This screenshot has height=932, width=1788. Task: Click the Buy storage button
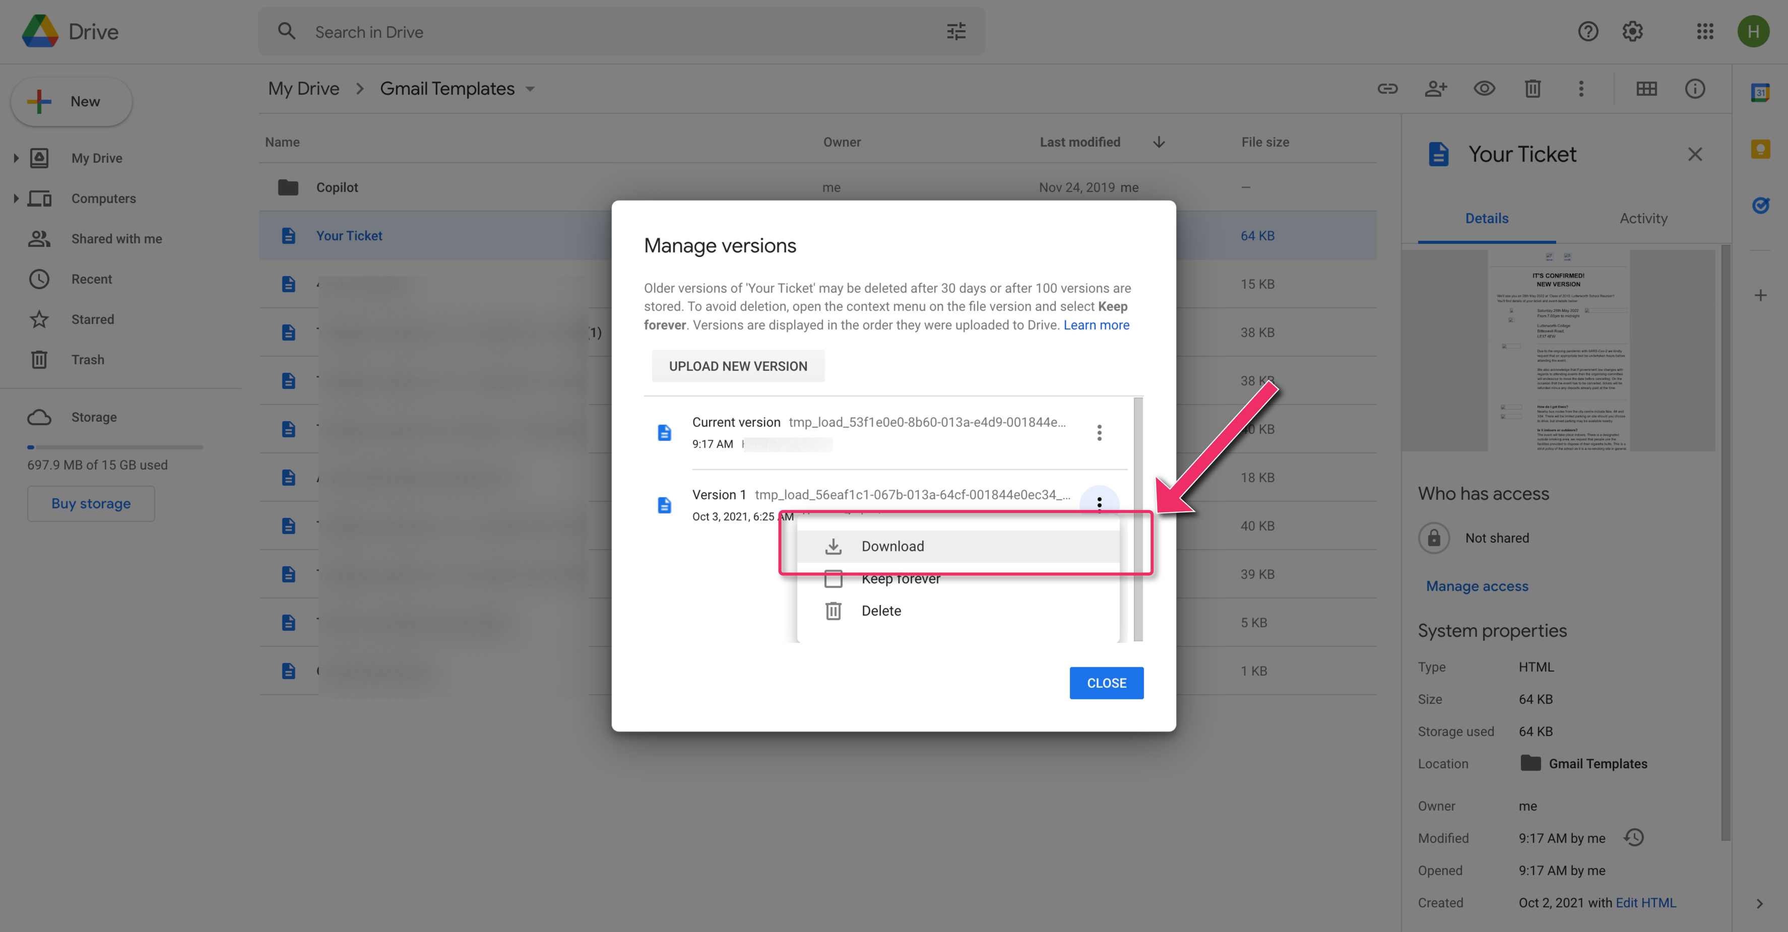click(x=91, y=503)
